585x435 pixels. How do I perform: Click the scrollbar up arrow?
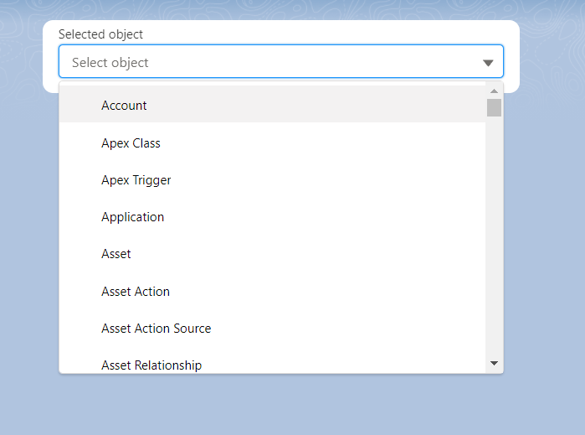[x=494, y=91]
